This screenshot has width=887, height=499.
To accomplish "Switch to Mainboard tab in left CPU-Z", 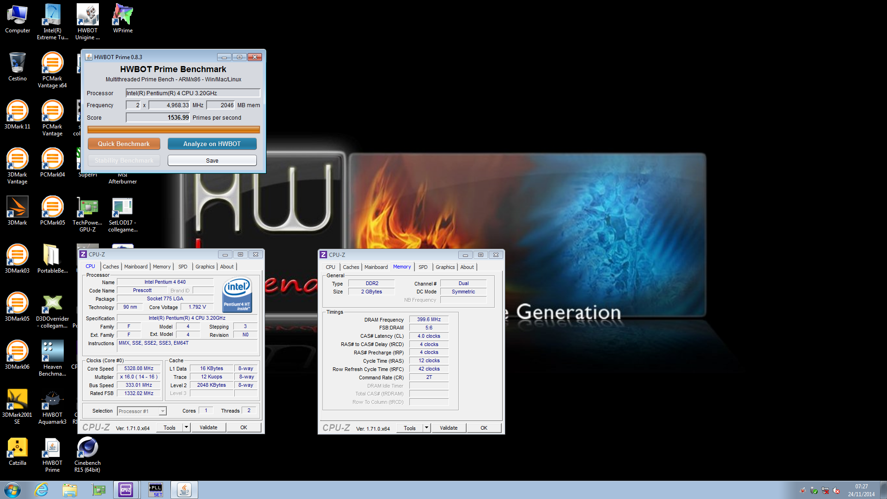I will click(136, 267).
